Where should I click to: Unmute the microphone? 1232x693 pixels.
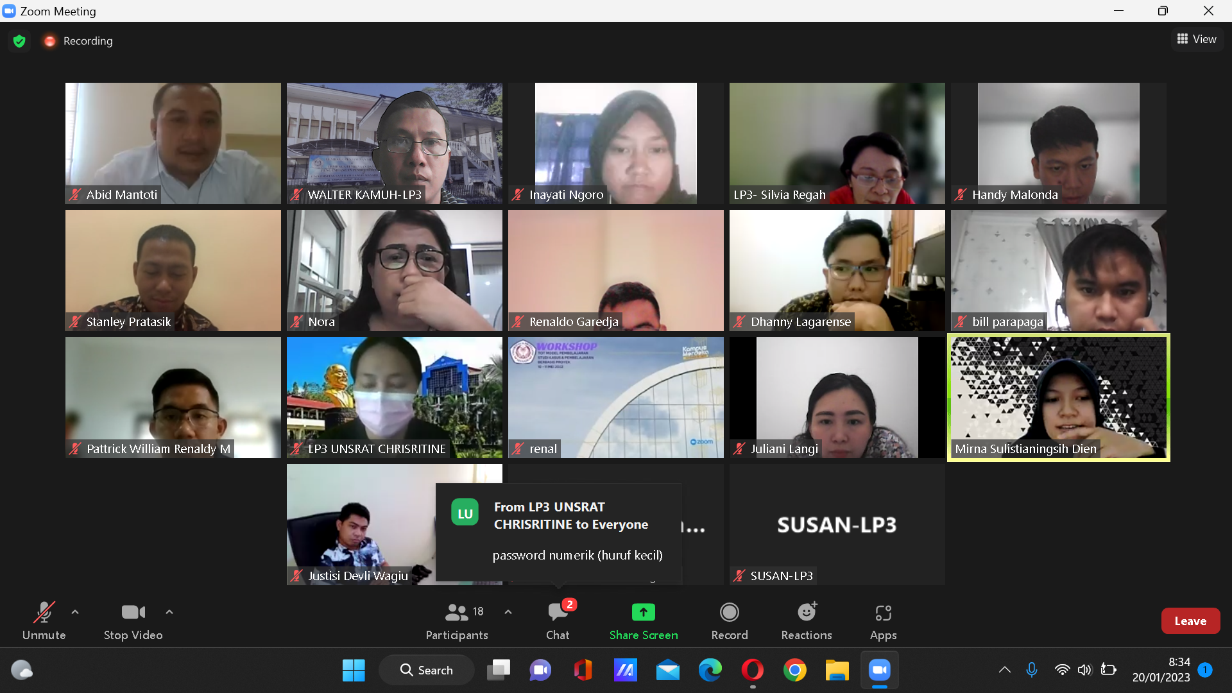pos(44,613)
